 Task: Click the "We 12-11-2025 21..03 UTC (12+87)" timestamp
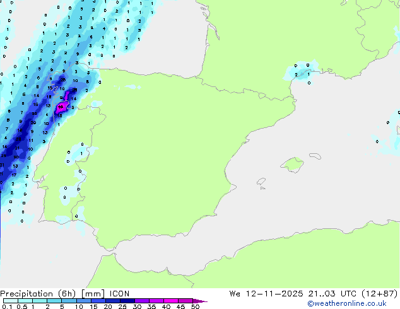tap(314, 294)
